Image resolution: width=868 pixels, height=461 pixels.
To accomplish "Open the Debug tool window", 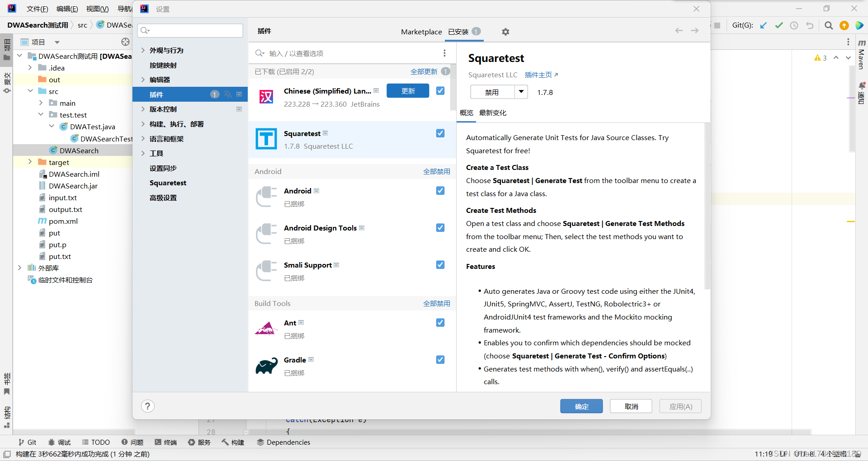I will tap(59, 442).
